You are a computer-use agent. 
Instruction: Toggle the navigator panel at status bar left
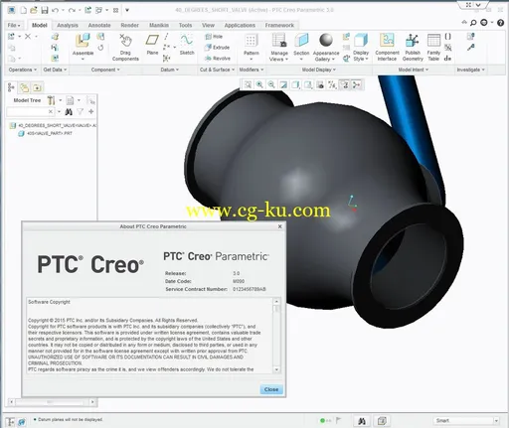click(x=10, y=422)
